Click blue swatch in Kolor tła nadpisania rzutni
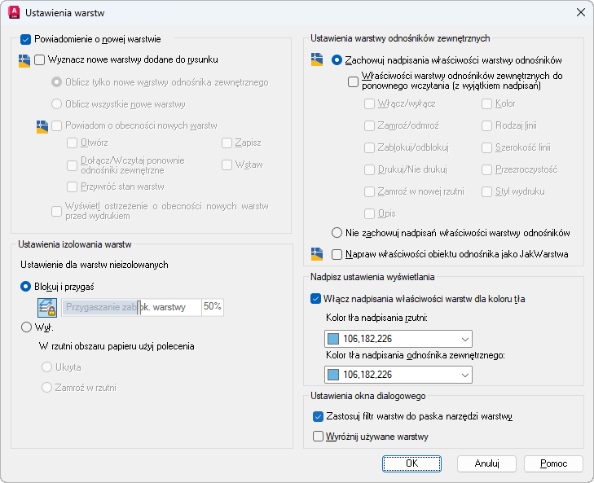594x483 pixels. (333, 339)
